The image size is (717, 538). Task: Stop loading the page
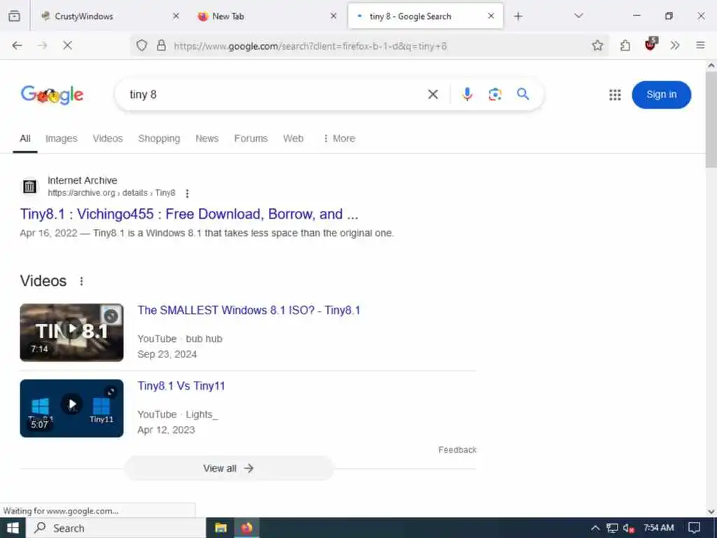pyautogui.click(x=67, y=46)
